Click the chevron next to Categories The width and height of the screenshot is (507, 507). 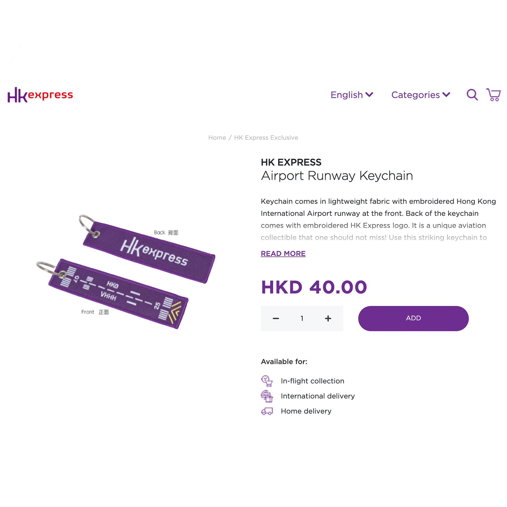[x=446, y=95]
